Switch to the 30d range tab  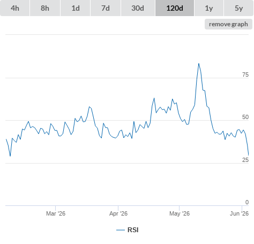pyautogui.click(x=138, y=8)
